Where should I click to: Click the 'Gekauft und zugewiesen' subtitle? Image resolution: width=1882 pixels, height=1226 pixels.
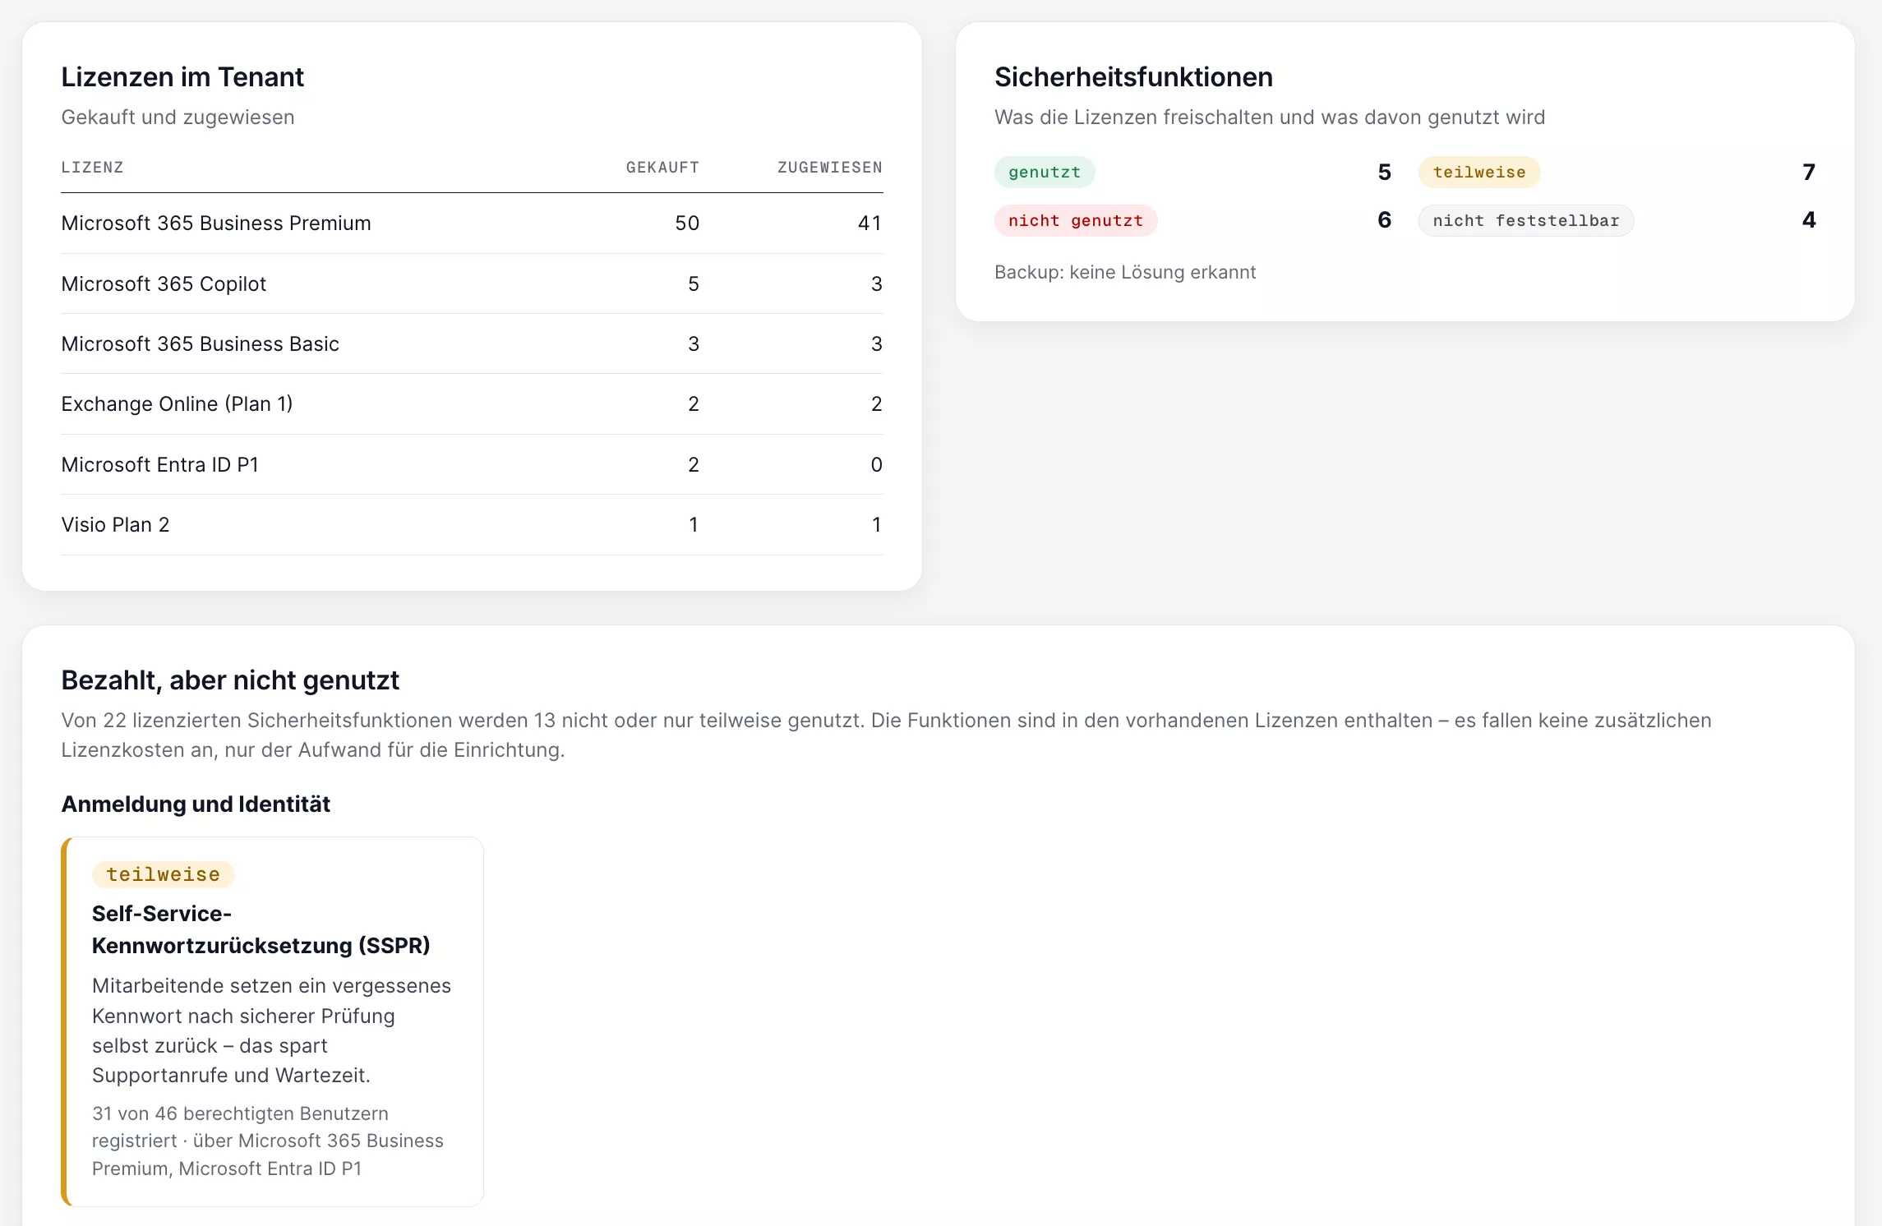click(x=178, y=118)
